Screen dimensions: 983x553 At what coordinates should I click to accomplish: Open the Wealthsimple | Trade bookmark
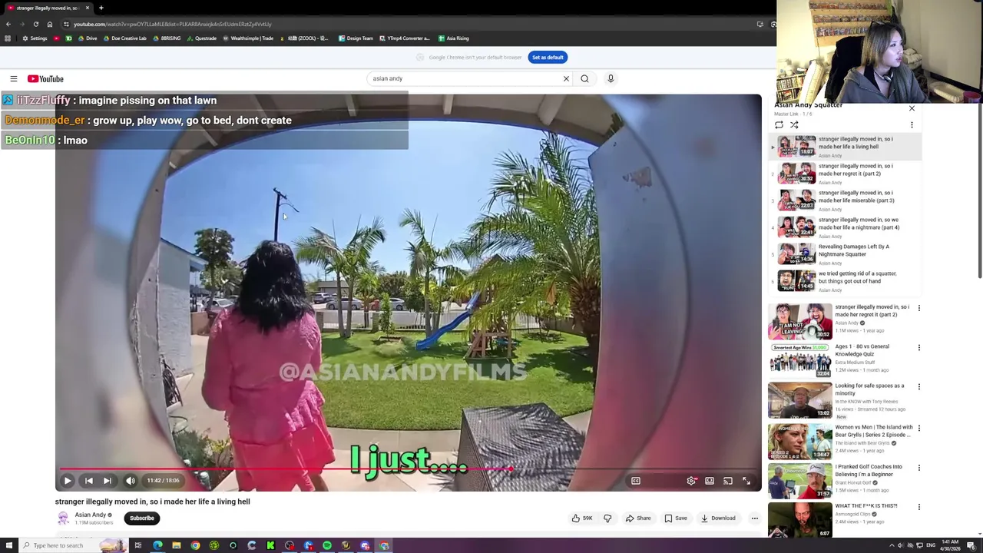[x=248, y=38]
